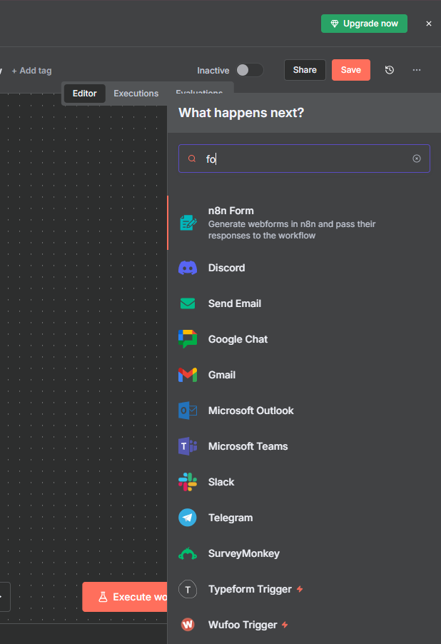
Task: Toggle the Inactive workflow switch
Action: (x=250, y=70)
